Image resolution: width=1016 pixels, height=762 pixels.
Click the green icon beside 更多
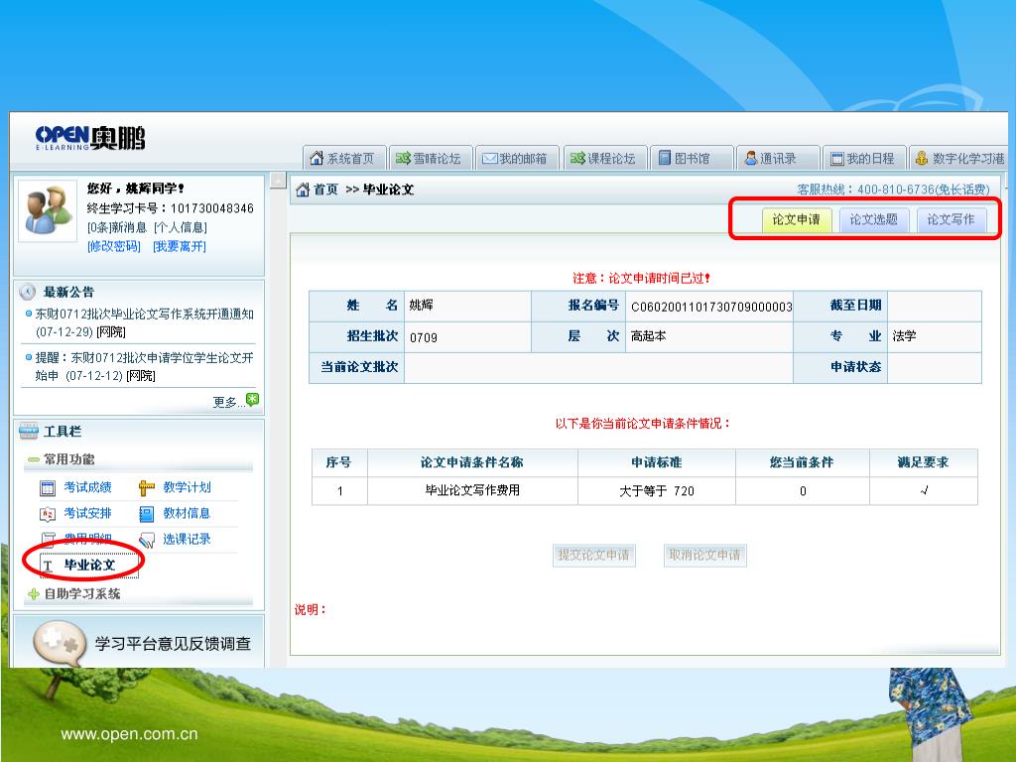click(253, 400)
